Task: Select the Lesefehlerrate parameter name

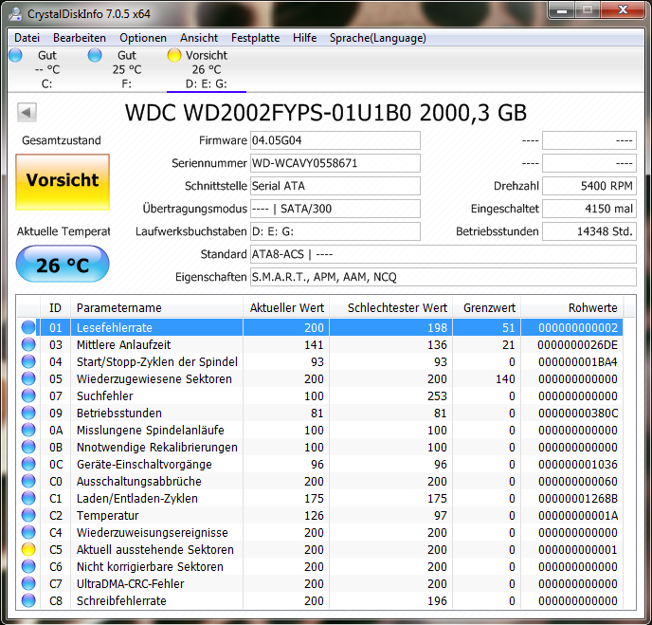Action: (x=115, y=328)
